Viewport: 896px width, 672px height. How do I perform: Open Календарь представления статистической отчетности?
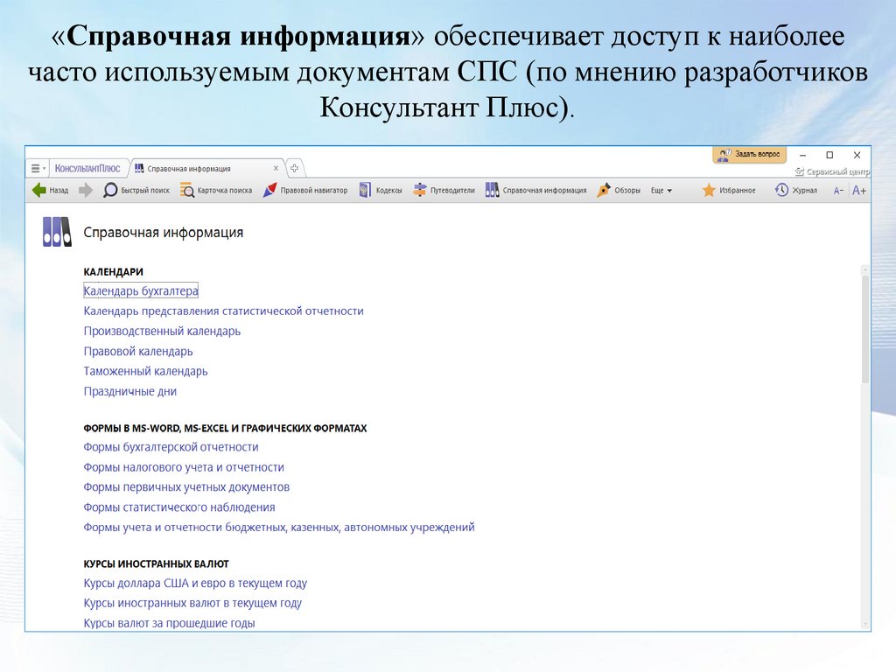223,311
